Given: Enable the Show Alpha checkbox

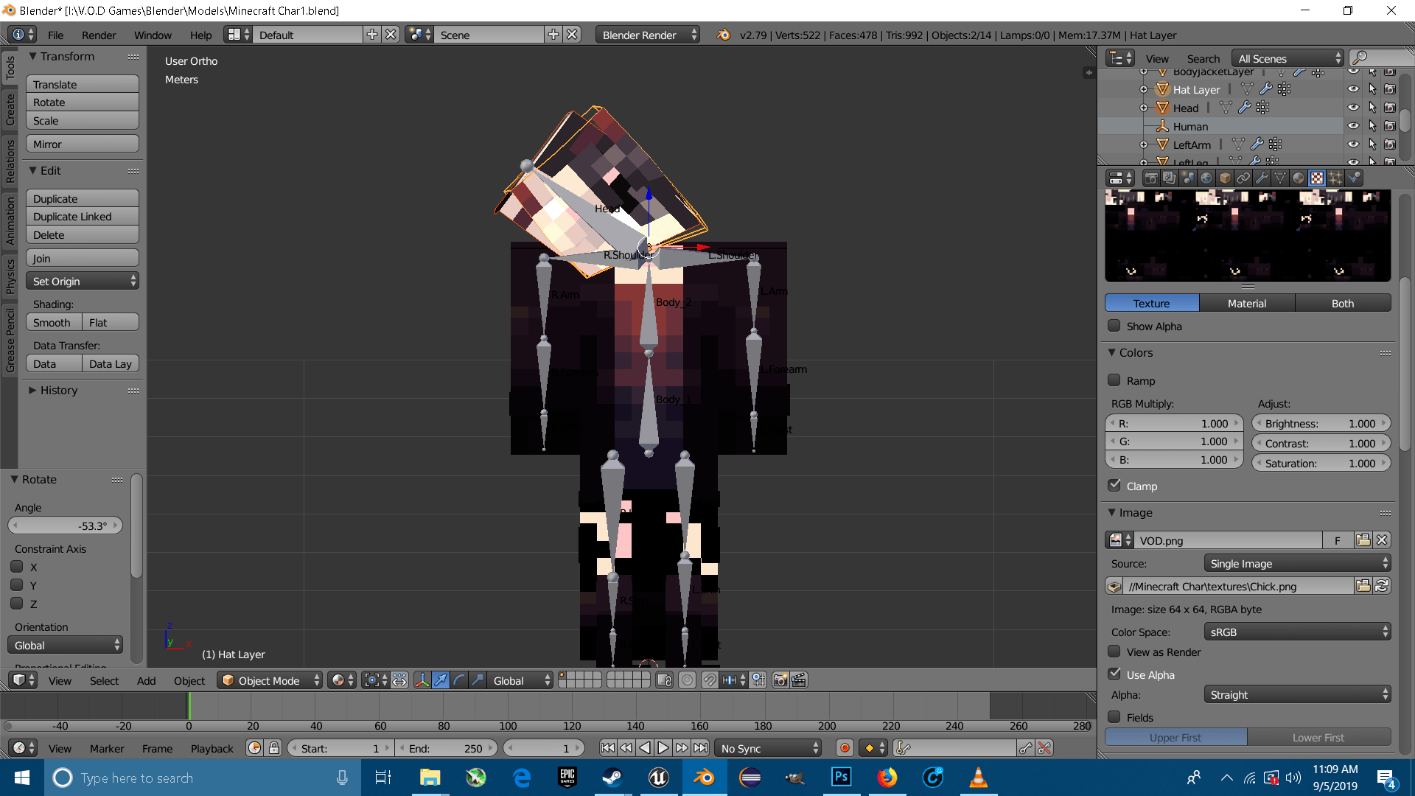Looking at the screenshot, I should click(x=1114, y=326).
